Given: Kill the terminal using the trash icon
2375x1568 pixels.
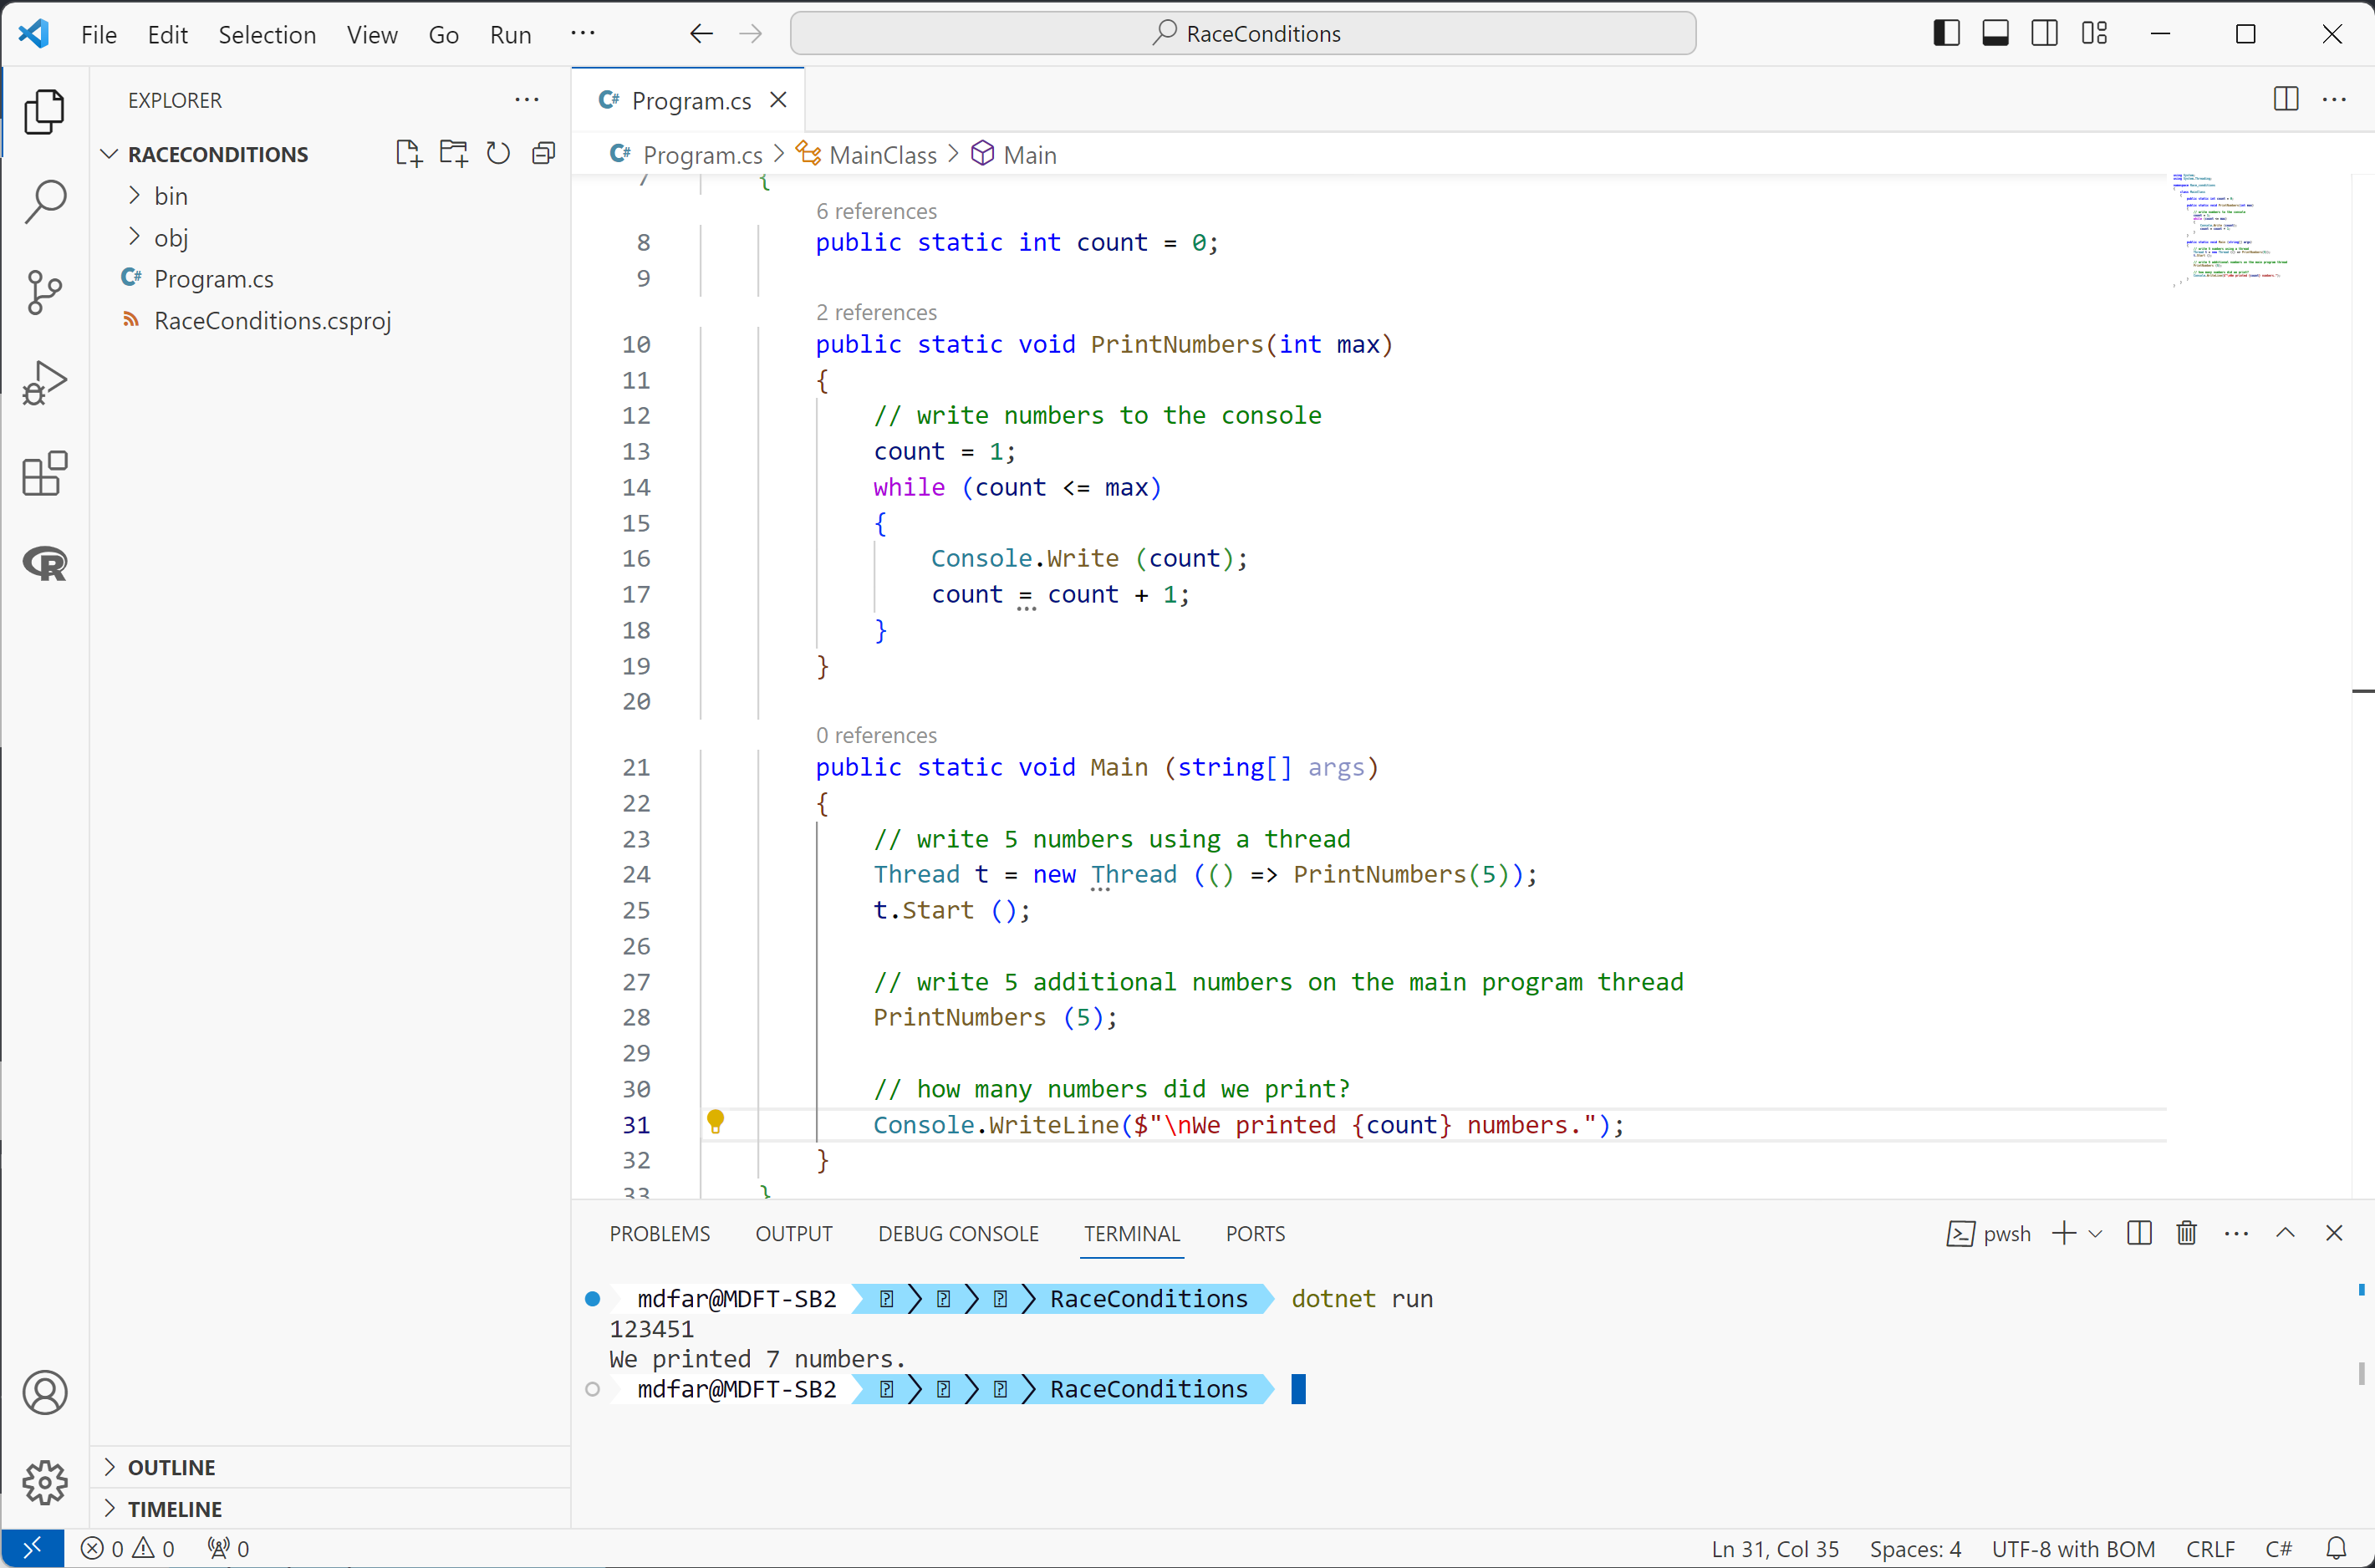Looking at the screenshot, I should pos(2185,1233).
